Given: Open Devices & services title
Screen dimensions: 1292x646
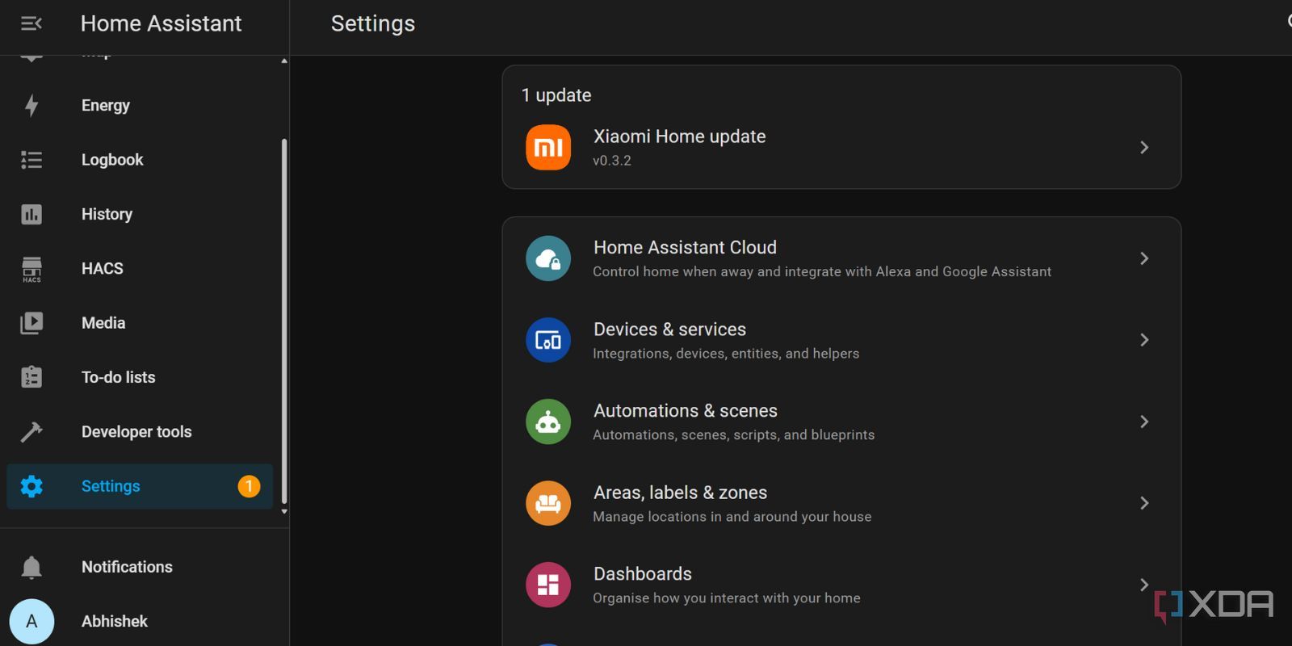Looking at the screenshot, I should click(669, 329).
